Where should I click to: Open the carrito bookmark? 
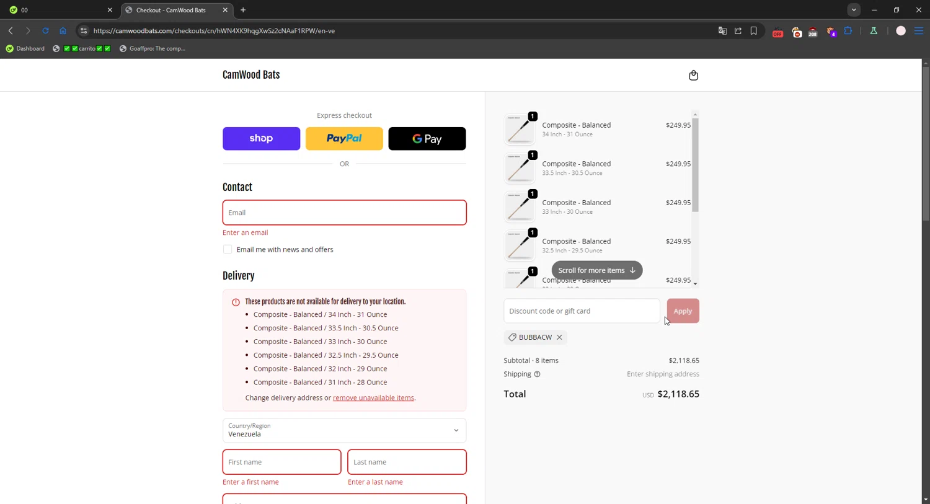point(82,48)
